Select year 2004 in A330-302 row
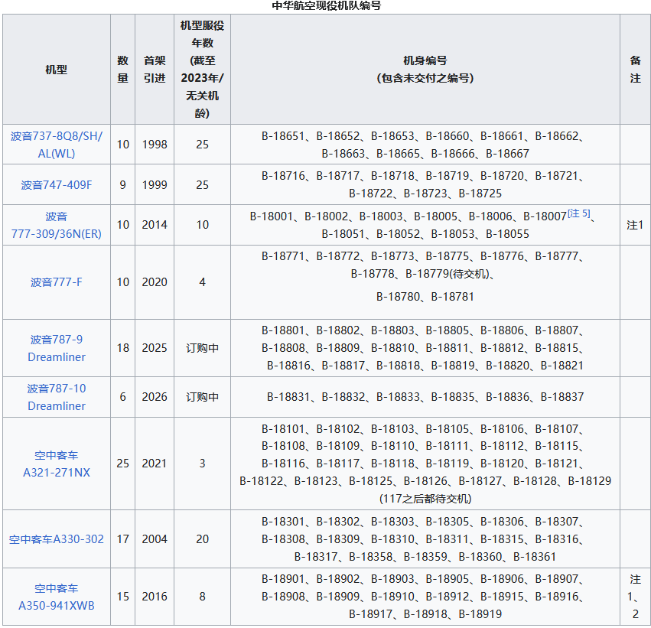The width and height of the screenshot is (651, 628). coord(155,539)
